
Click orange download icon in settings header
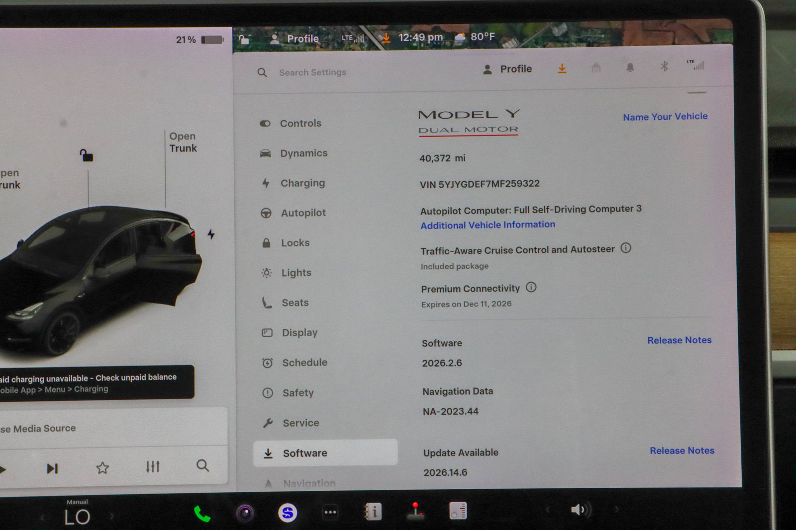pos(562,69)
